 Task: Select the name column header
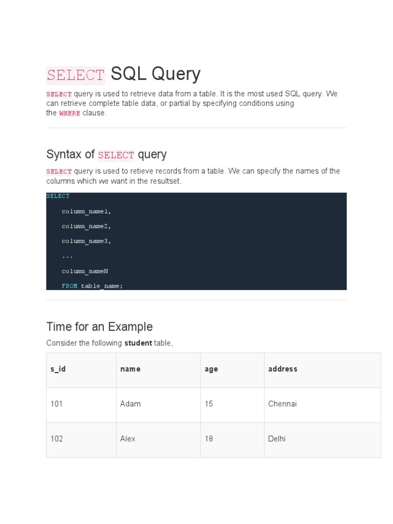click(x=130, y=369)
